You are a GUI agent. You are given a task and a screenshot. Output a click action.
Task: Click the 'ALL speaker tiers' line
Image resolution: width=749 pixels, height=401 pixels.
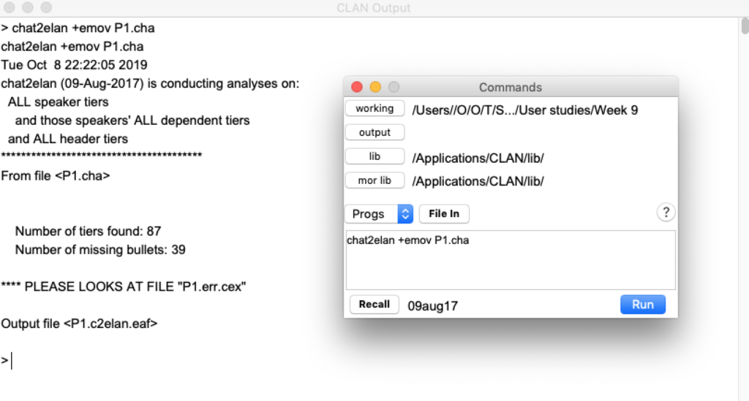(x=59, y=102)
